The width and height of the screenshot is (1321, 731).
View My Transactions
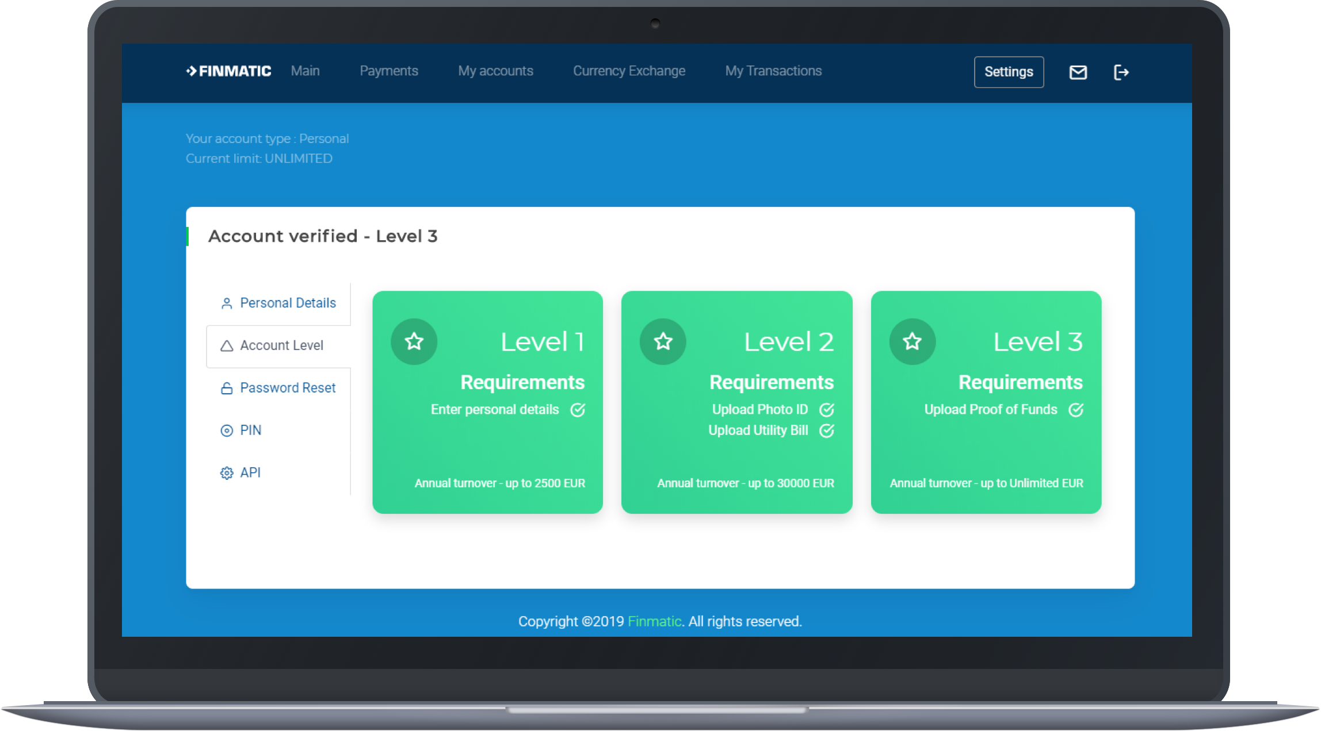click(x=773, y=71)
